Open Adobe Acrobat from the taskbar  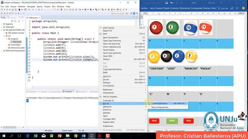[x=100, y=136]
